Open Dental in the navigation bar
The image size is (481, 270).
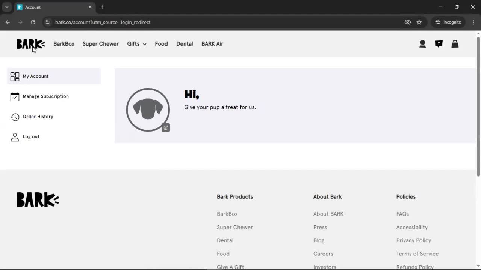[185, 44]
